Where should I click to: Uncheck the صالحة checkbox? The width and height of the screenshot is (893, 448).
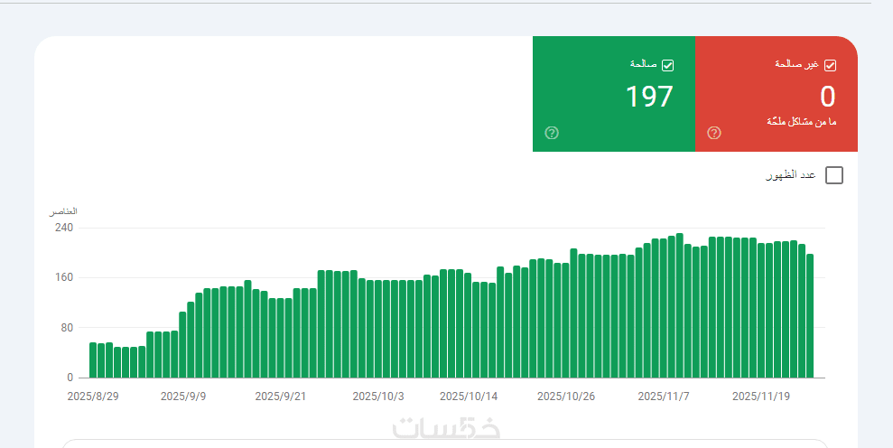click(668, 66)
